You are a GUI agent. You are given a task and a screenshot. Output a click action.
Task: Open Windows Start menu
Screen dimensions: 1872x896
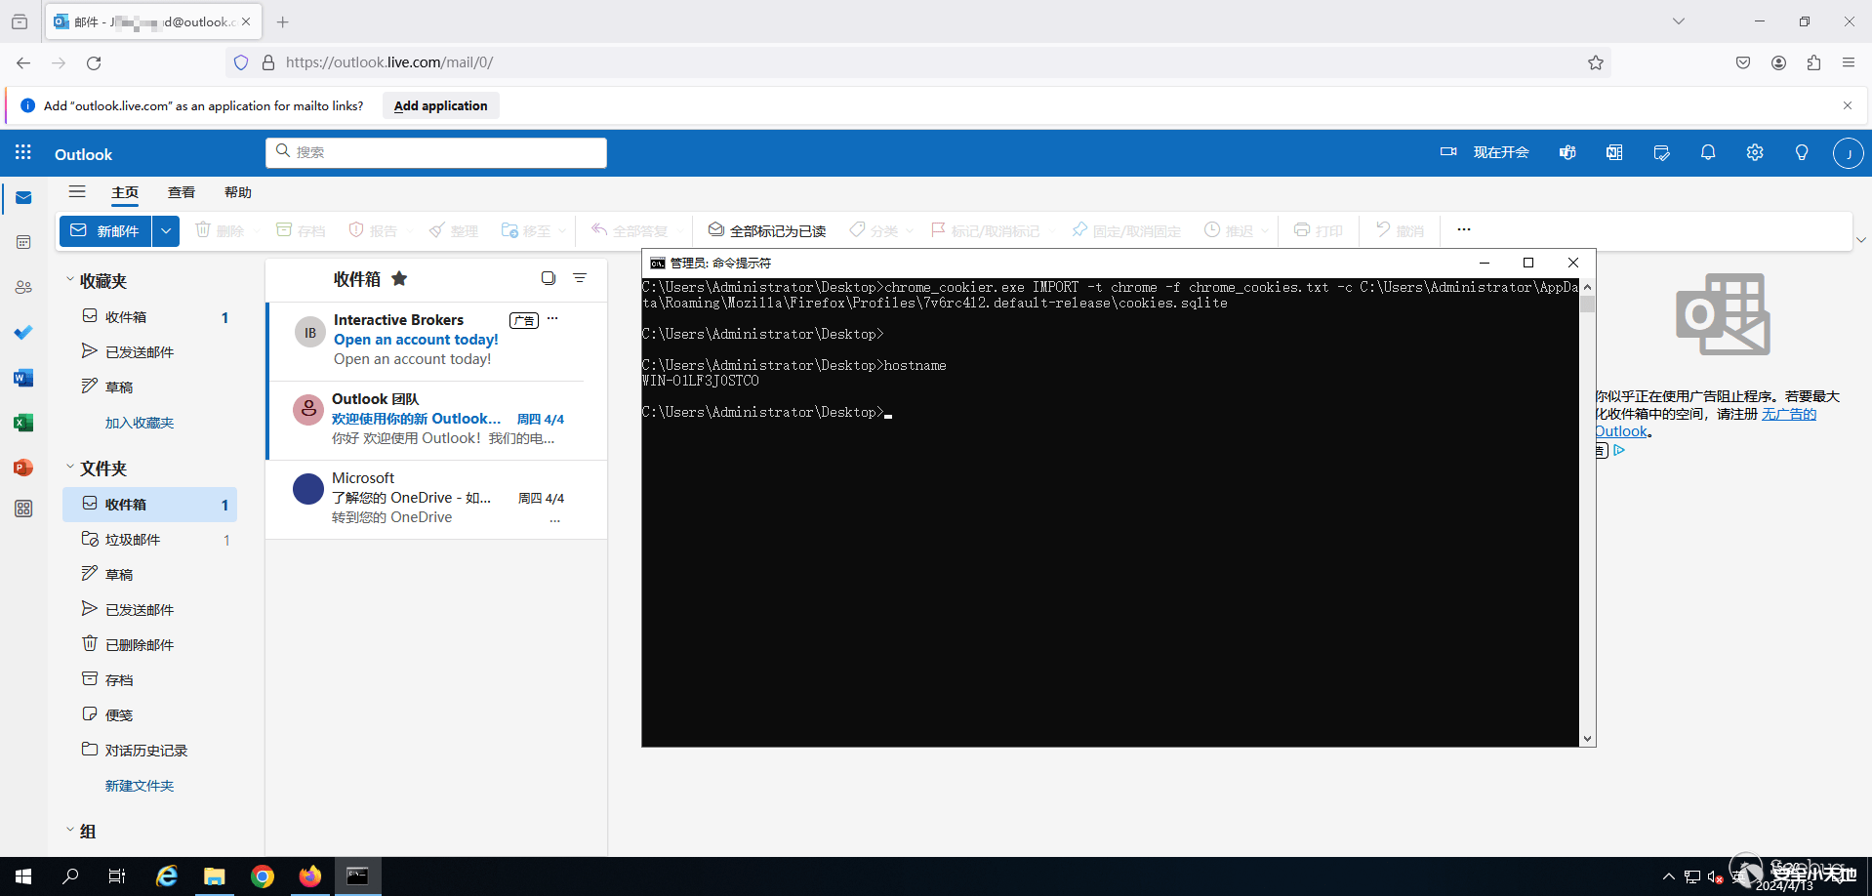pos(23,876)
